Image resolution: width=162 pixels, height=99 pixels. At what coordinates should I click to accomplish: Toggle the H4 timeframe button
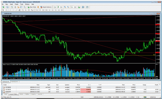pos(53,10)
